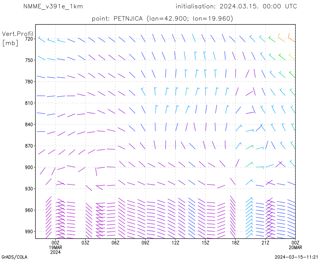Click the 21Z time axis label
The image size is (325, 260).
[265, 242]
